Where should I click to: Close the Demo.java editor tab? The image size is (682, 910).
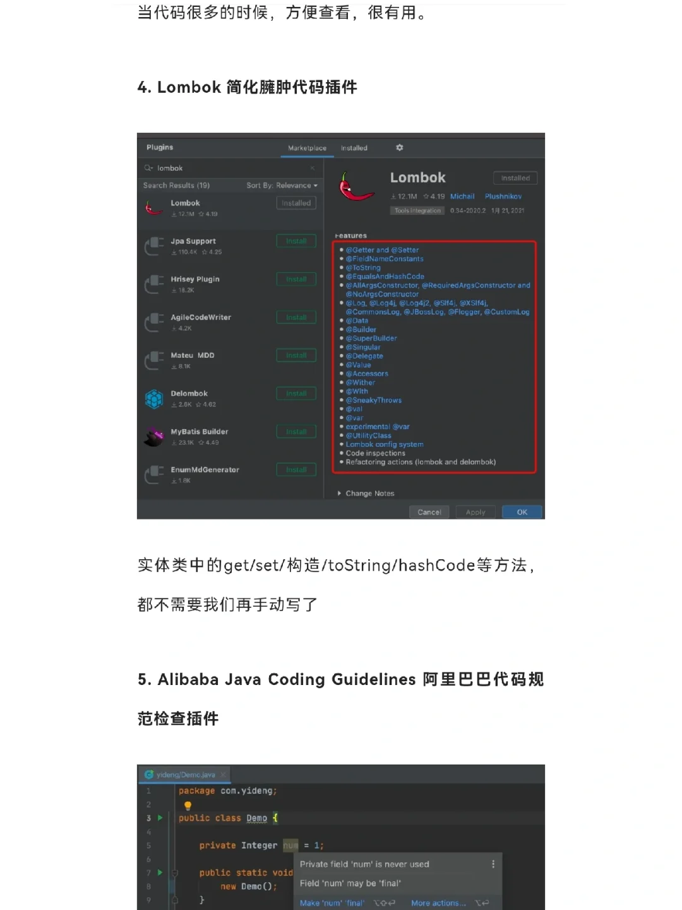[x=223, y=775]
